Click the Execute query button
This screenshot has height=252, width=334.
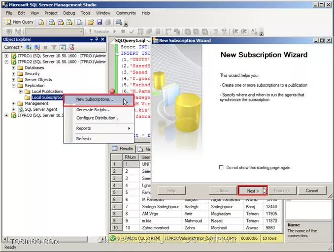coord(99,31)
